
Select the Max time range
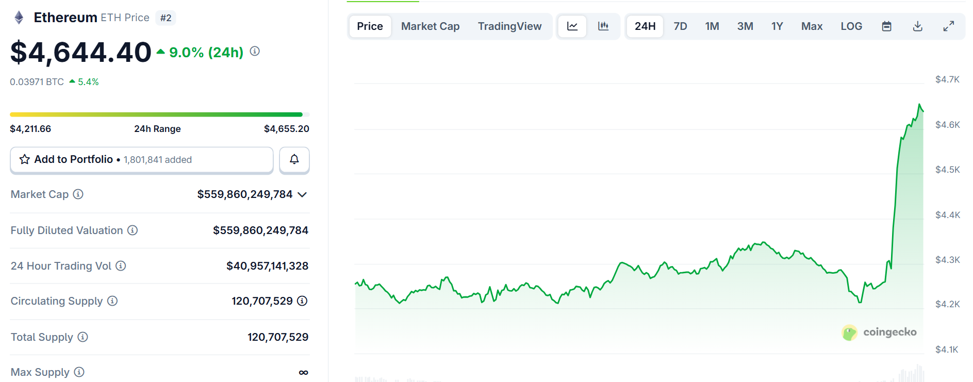tap(812, 26)
